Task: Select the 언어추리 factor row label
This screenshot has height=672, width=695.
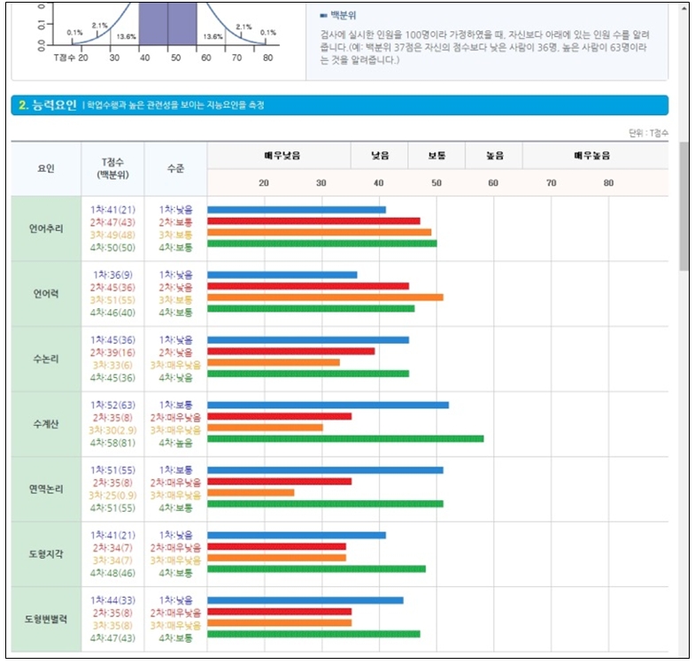Action: tap(46, 228)
